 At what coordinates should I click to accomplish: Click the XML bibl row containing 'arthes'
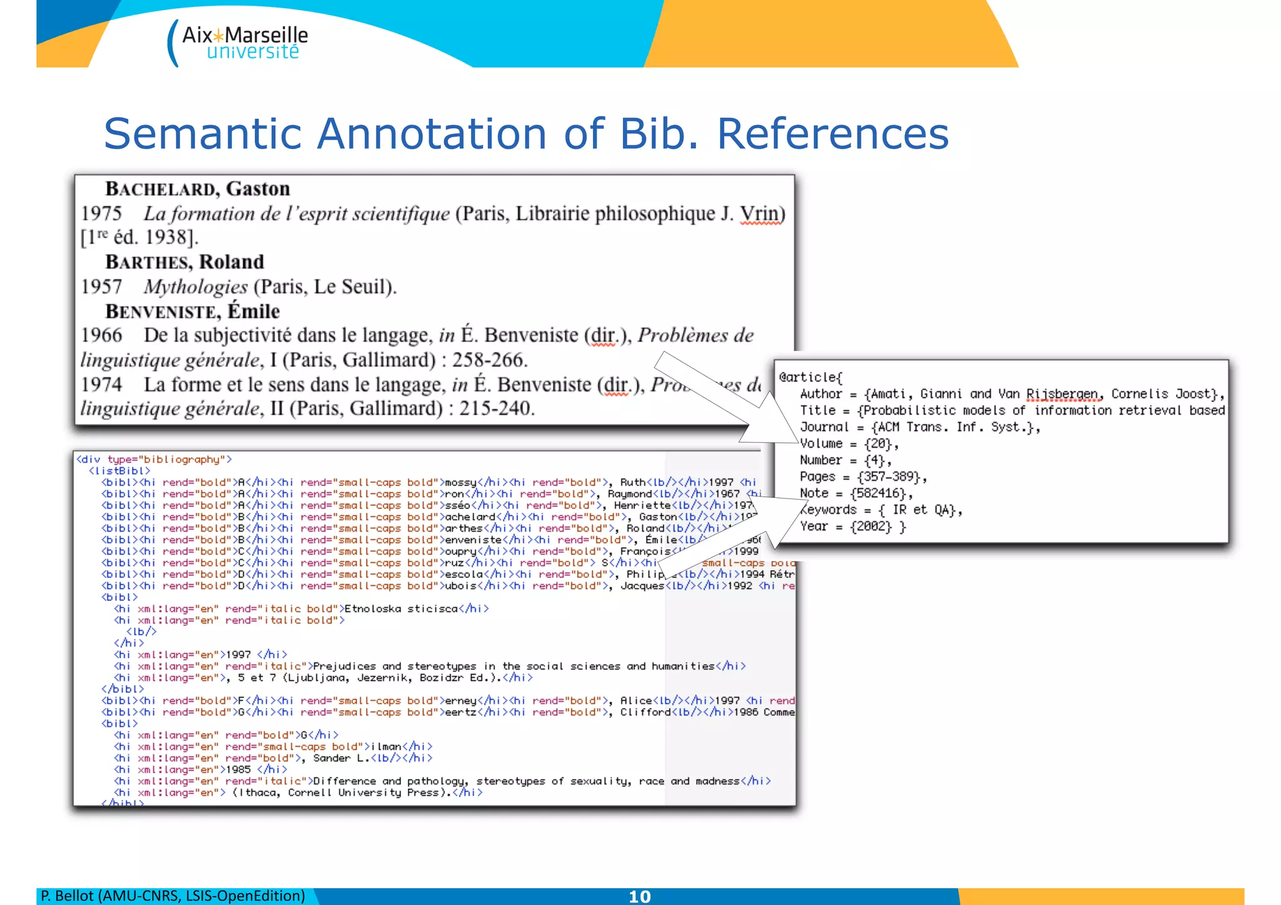(x=429, y=528)
